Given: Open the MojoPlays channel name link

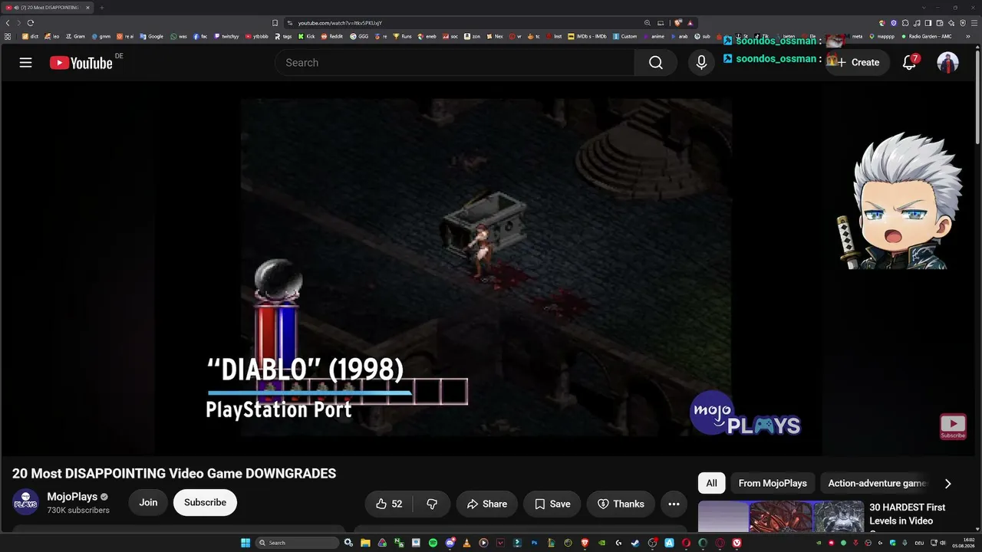Looking at the screenshot, I should 72,497.
